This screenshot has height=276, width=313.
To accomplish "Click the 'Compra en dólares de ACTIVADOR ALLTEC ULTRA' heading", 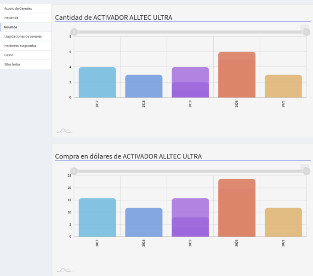I will click(x=128, y=157).
